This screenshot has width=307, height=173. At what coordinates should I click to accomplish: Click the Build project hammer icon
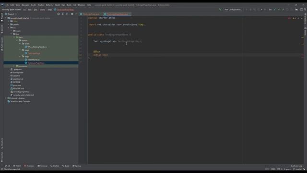coord(220,10)
